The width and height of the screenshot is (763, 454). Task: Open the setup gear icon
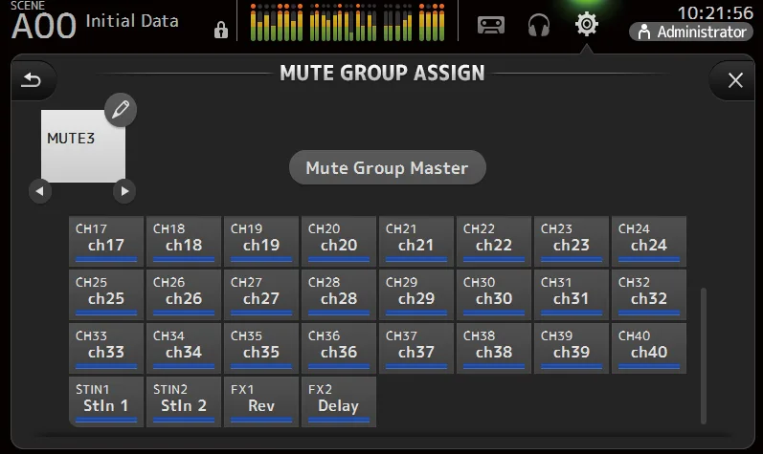[x=586, y=24]
